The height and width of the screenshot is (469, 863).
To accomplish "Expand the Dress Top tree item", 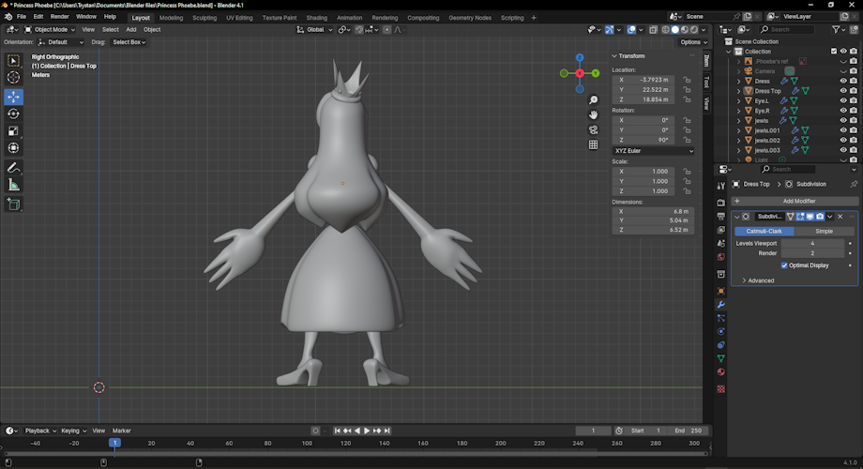I will point(738,91).
